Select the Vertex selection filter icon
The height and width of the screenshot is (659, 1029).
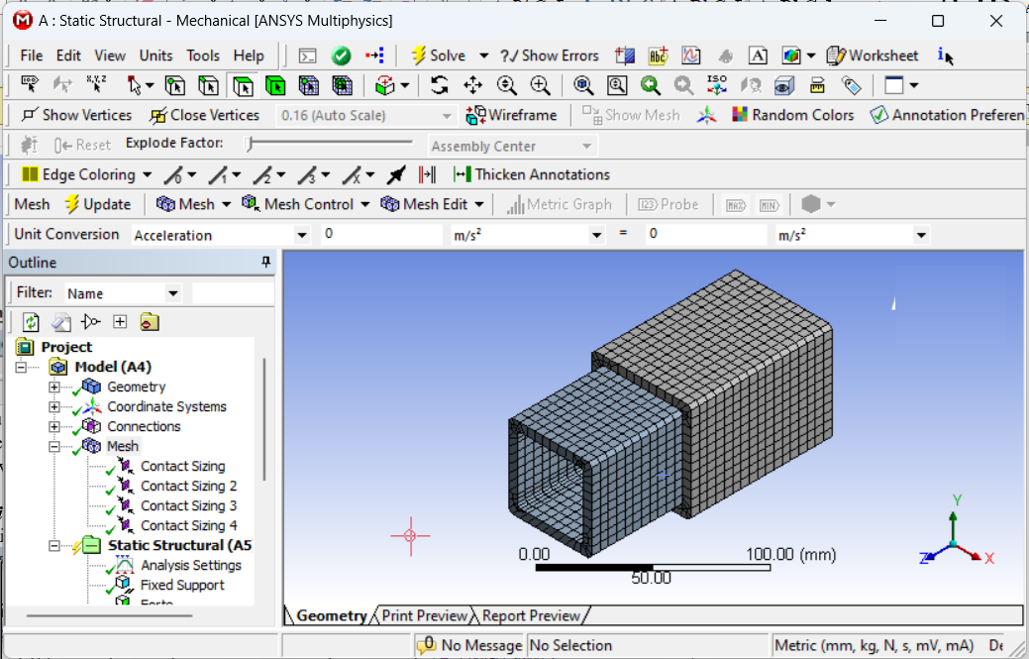[x=175, y=86]
